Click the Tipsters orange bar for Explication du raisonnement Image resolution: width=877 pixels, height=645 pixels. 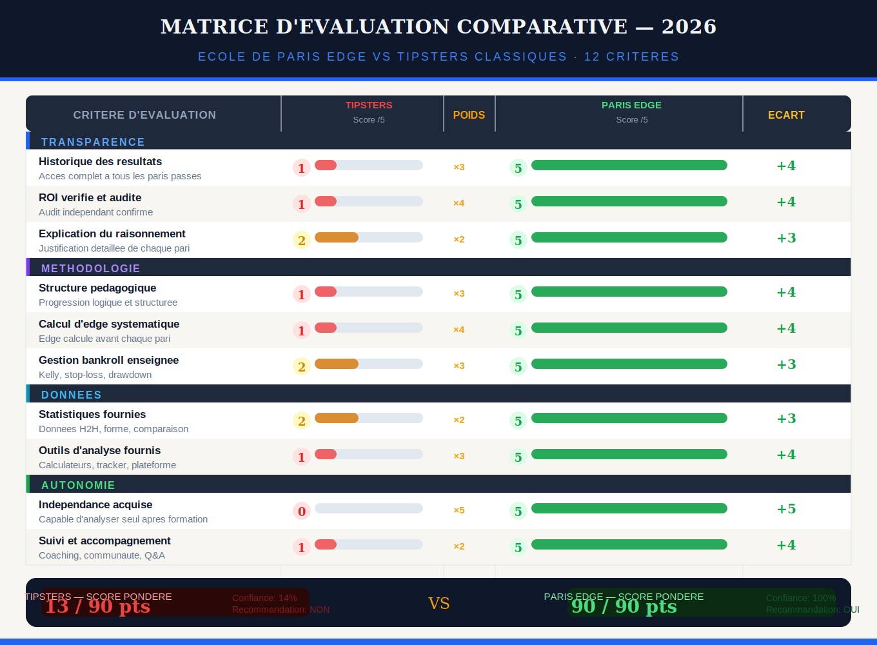click(337, 237)
